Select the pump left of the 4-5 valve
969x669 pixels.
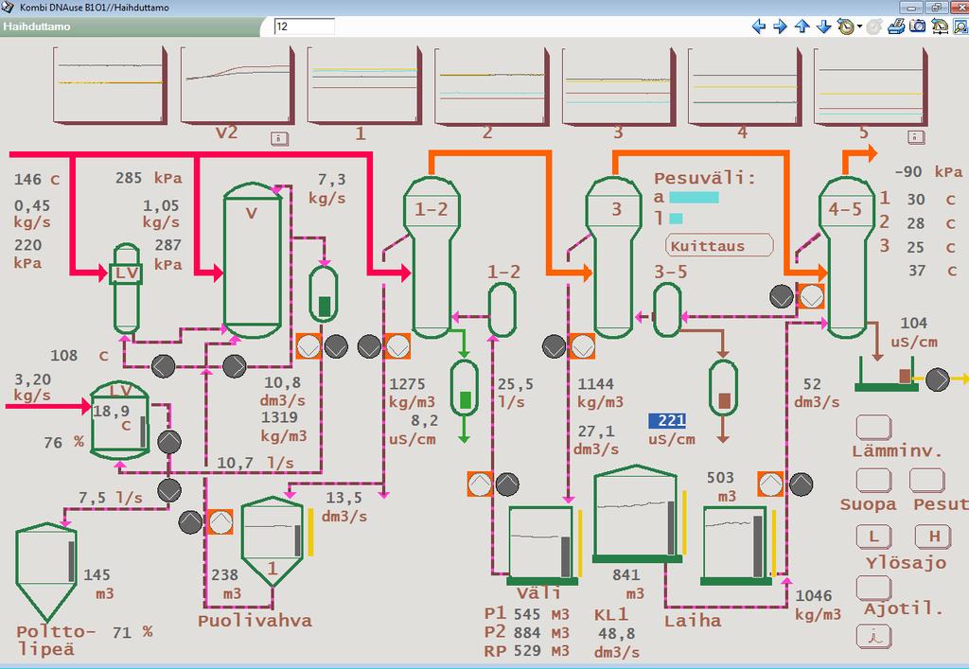coord(782,297)
